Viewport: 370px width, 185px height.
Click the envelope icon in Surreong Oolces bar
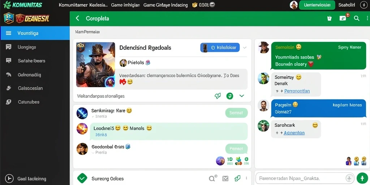tap(225, 178)
